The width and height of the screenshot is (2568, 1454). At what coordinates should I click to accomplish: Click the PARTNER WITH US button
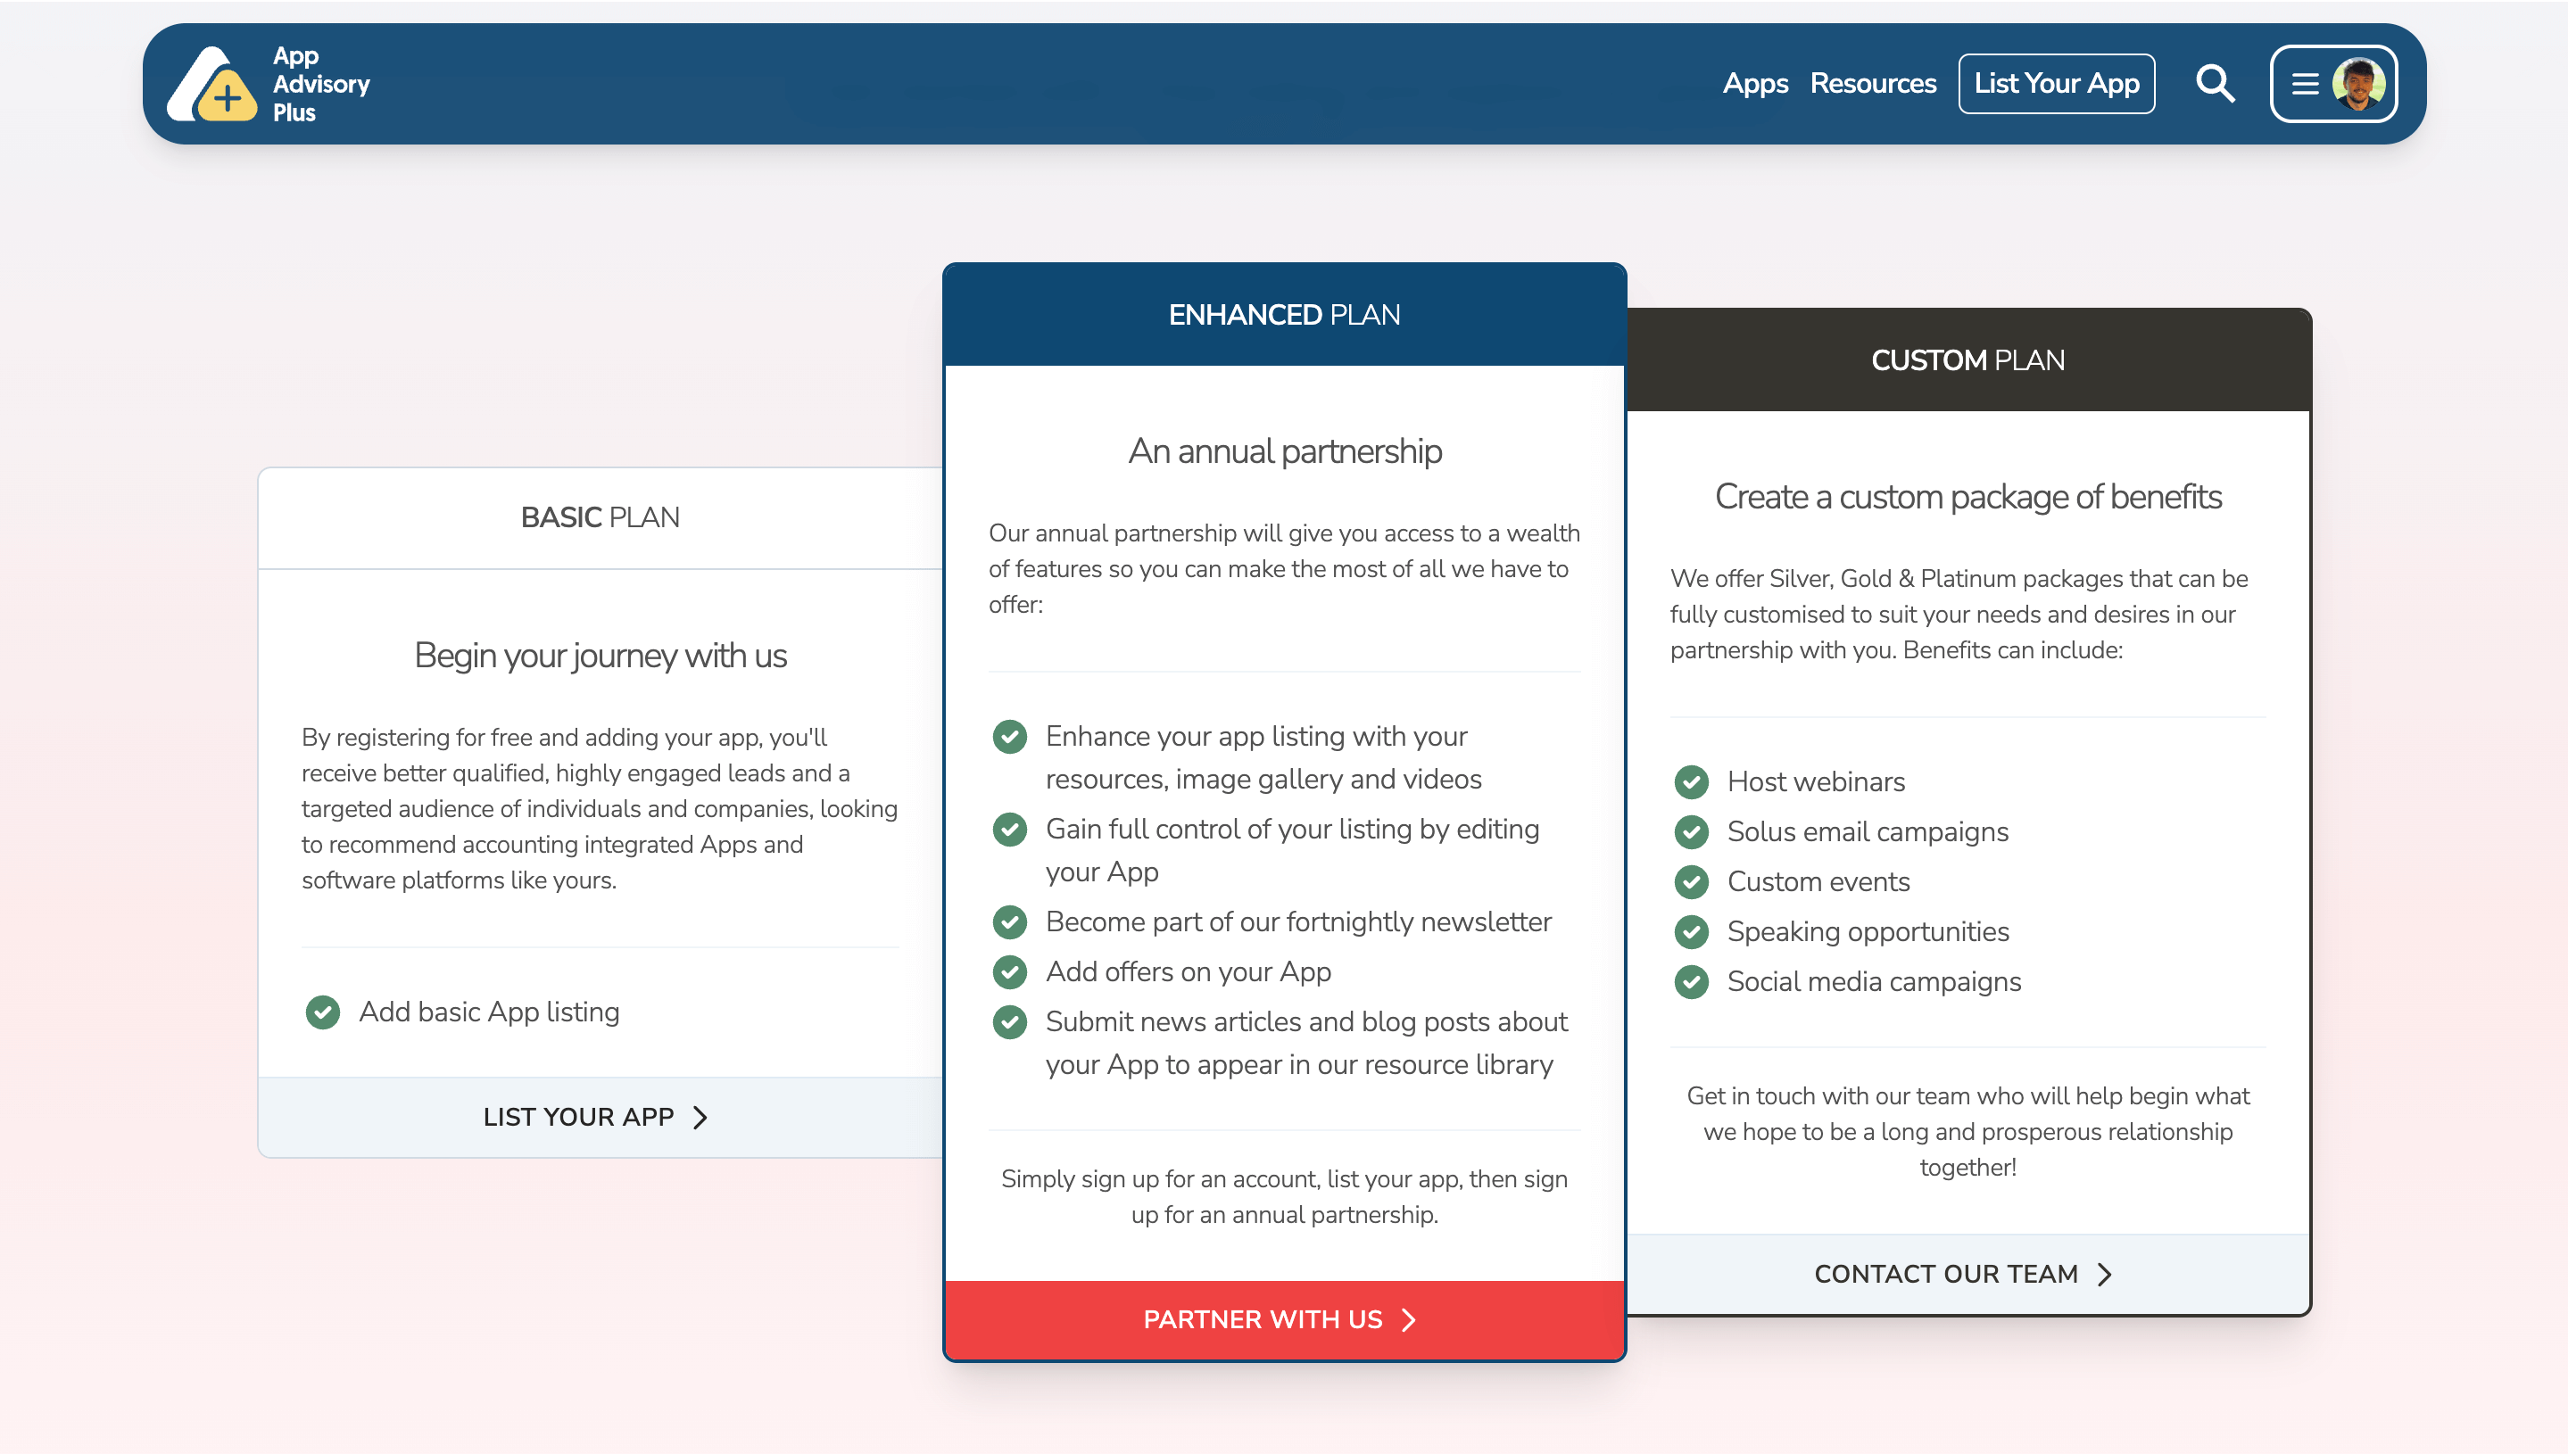pyautogui.click(x=1283, y=1320)
